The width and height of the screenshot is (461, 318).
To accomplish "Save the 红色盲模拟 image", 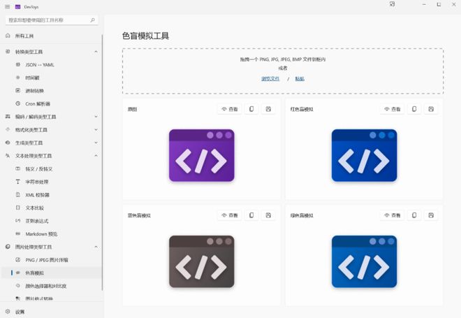I will 431,109.
